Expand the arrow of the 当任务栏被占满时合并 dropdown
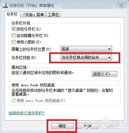Viewport: 129px width, 133px height. tap(109, 57)
